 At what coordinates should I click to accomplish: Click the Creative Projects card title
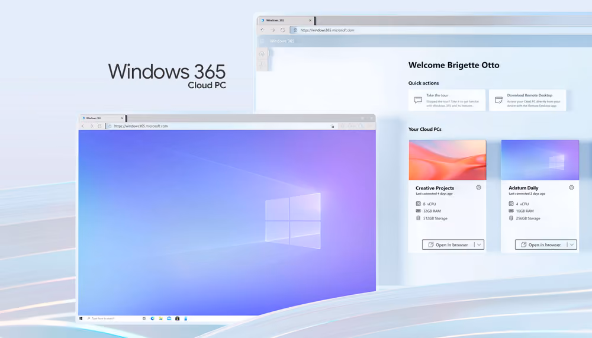(x=435, y=188)
